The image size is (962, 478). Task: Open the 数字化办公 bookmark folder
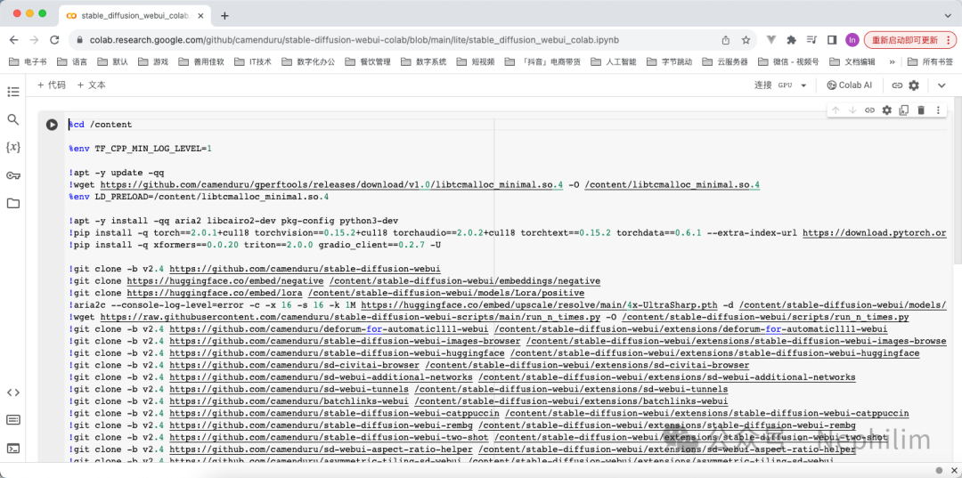click(x=309, y=62)
